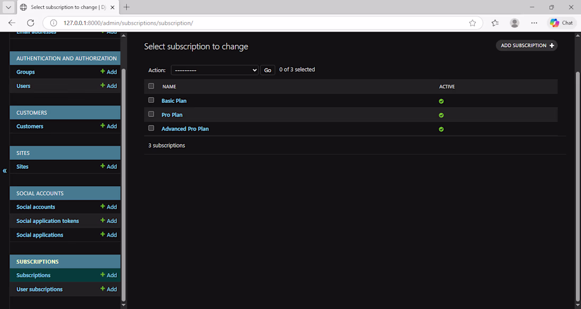Click the Add Subscription button
The height and width of the screenshot is (309, 581).
527,45
